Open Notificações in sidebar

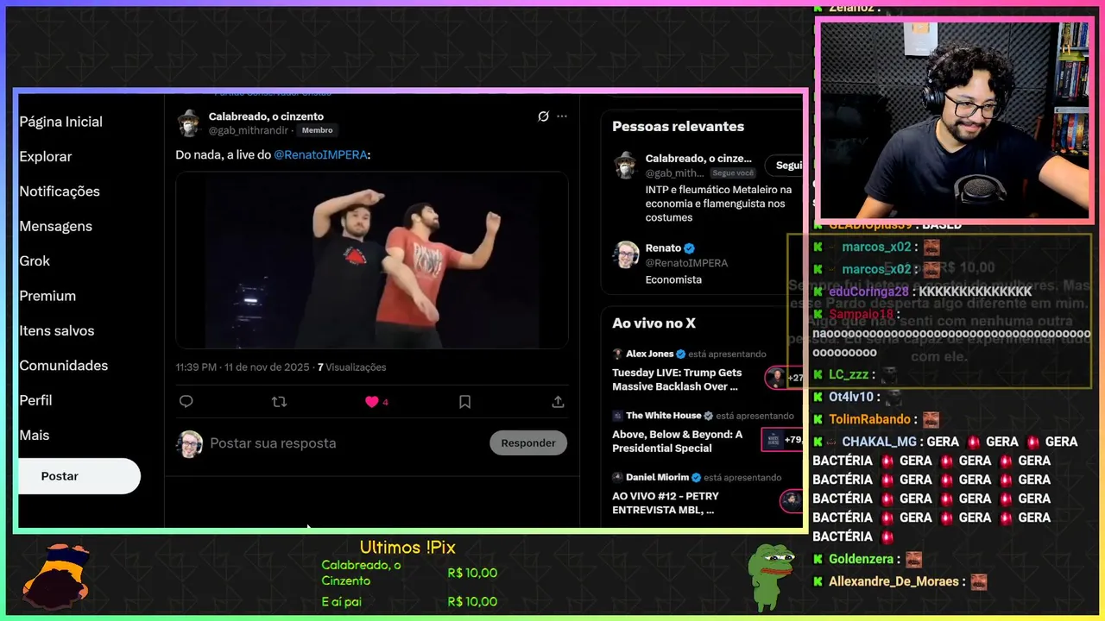pos(60,191)
